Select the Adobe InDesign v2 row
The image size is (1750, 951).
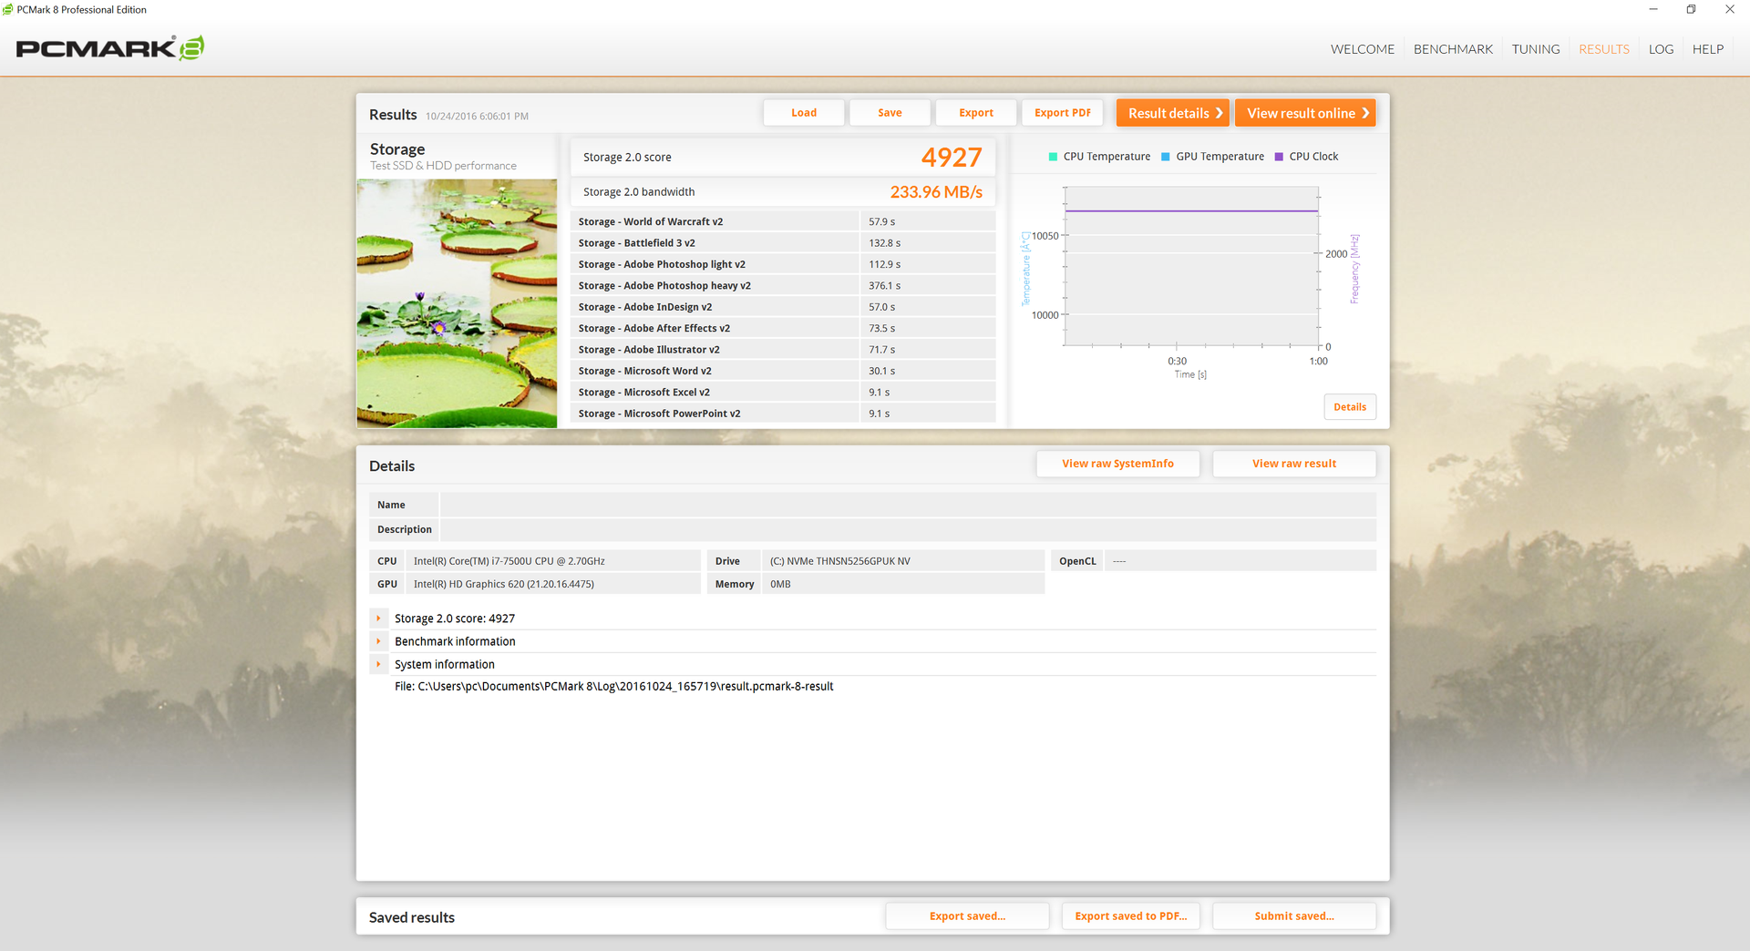click(x=783, y=307)
